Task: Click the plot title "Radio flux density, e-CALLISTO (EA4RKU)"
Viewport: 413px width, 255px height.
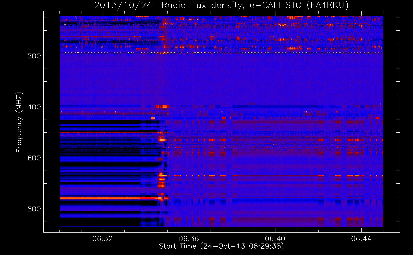Action: tap(255, 5)
